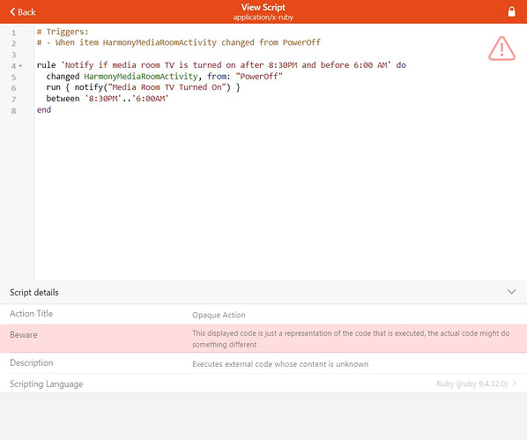Click the 'end' keyword on line 8
Image resolution: width=527 pixels, height=440 pixels.
44,109
